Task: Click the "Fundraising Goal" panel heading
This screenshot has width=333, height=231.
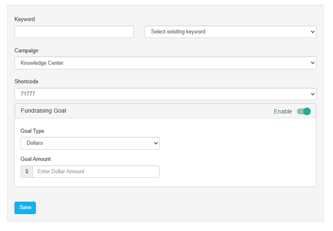Action: tap(43, 111)
